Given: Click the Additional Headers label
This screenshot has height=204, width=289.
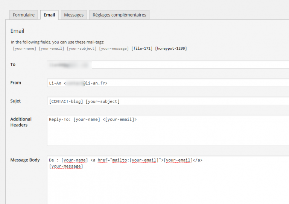Looking at the screenshot, I should [21, 122].
